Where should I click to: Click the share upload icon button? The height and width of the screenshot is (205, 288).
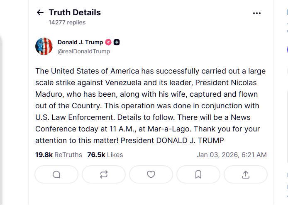tap(245, 174)
